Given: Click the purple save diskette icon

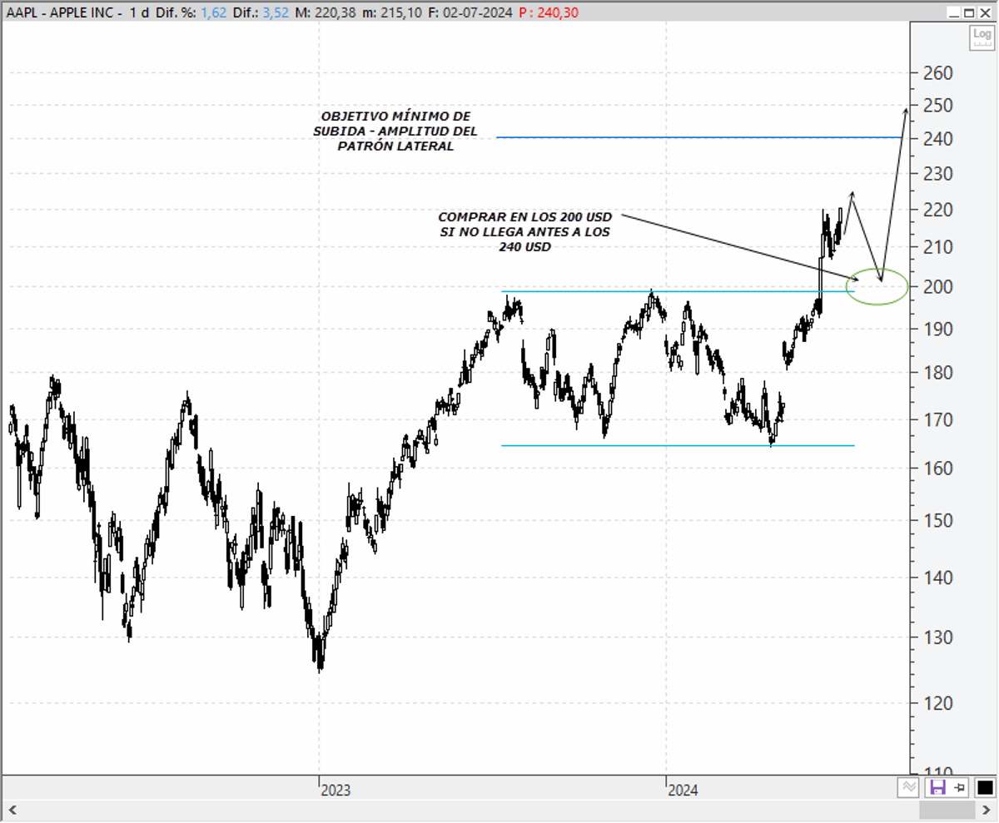Looking at the screenshot, I should tap(937, 787).
